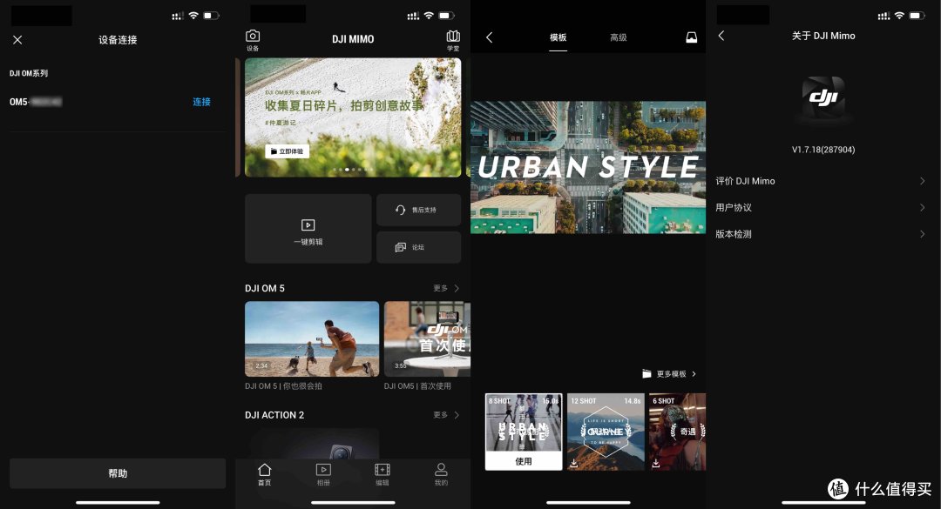Expand 更多 next to DJI OM 5
The width and height of the screenshot is (941, 509).
[x=446, y=288]
